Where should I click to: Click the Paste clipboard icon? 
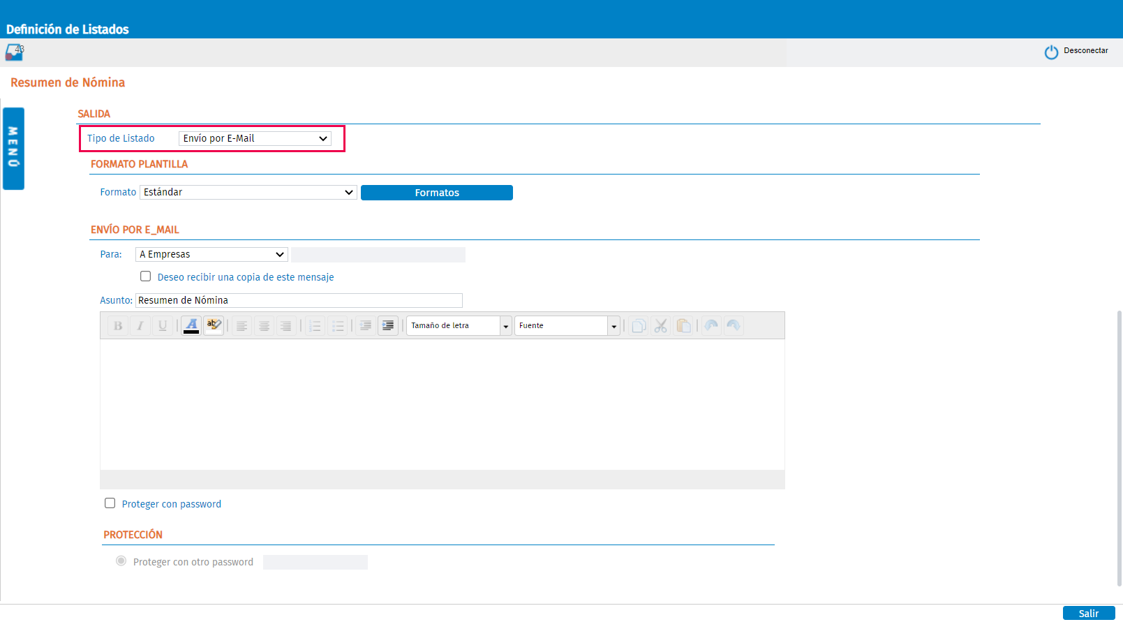683,325
